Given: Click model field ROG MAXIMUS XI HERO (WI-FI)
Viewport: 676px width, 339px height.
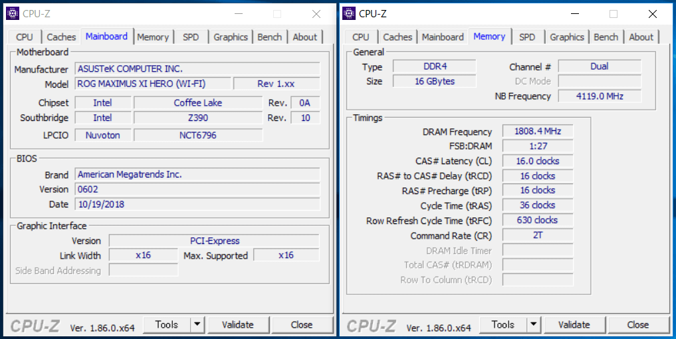Looking at the screenshot, I should [x=153, y=84].
